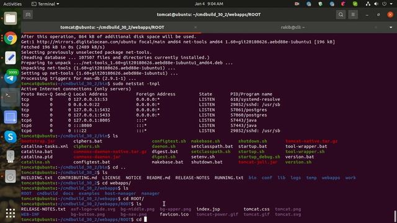This screenshot has width=397, height=223.
Task: Open the screenshot tool dock icon
Action: coord(11,117)
